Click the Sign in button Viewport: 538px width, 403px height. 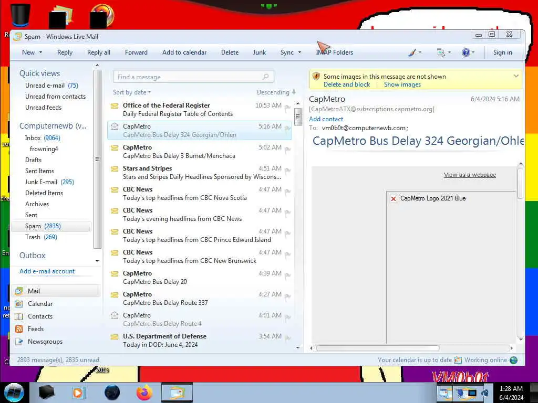pyautogui.click(x=502, y=52)
